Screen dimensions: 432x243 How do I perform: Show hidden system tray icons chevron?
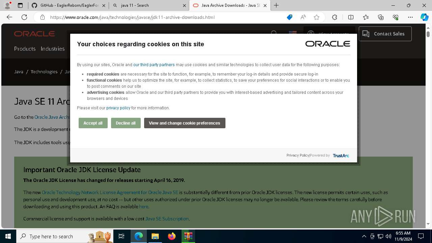tap(364, 236)
